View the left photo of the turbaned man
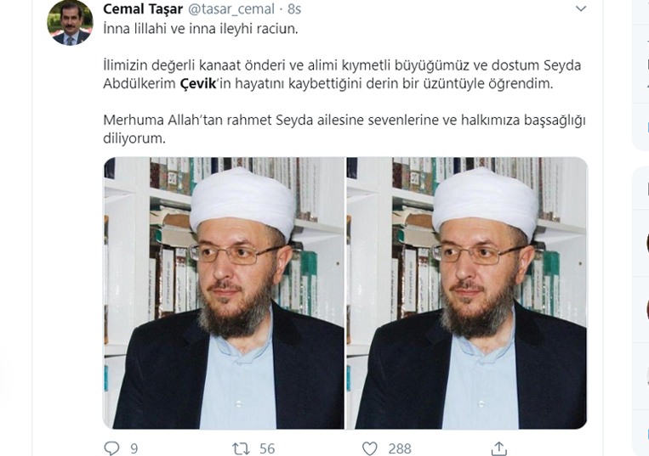The height and width of the screenshot is (456, 649). point(224,293)
